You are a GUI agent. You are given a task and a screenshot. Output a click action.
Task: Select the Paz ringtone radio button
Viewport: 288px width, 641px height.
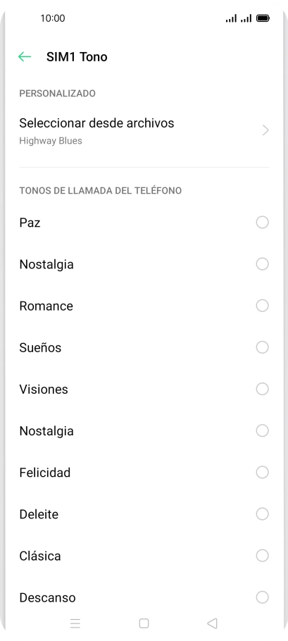tap(262, 223)
